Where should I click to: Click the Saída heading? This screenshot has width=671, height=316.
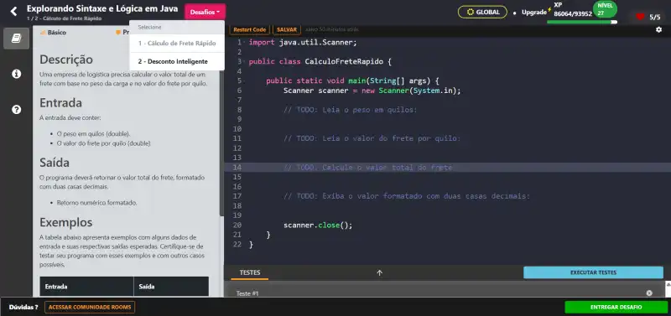[55, 163]
